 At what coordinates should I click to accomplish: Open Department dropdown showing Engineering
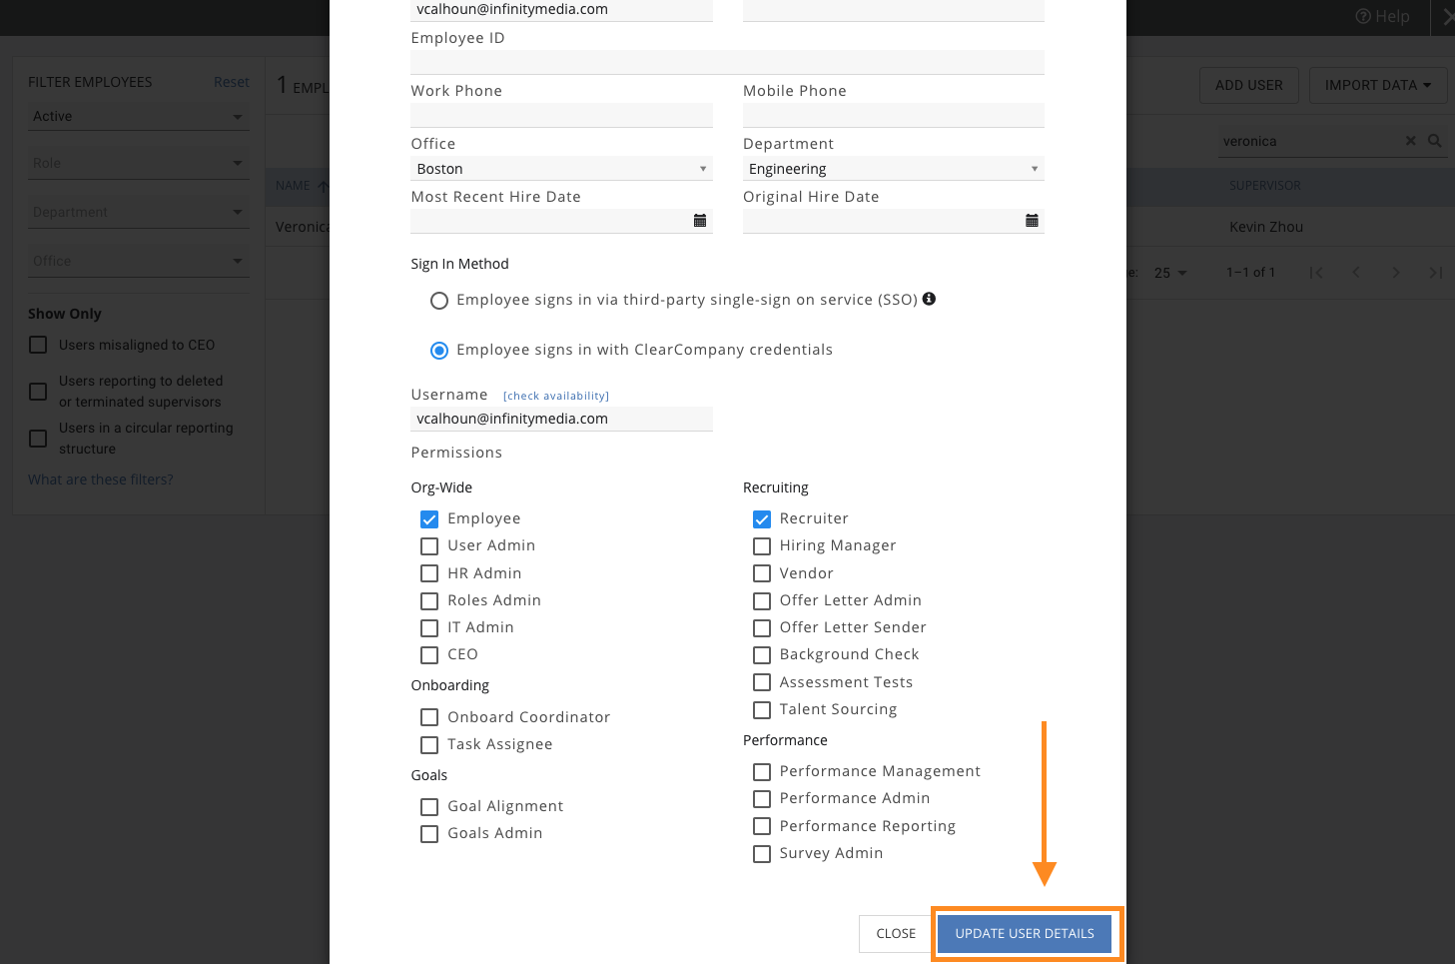(894, 169)
